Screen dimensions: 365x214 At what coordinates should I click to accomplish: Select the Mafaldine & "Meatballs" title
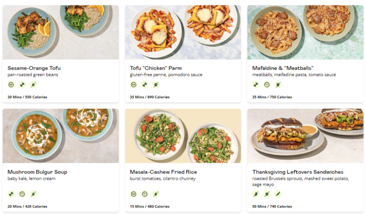tap(283, 68)
